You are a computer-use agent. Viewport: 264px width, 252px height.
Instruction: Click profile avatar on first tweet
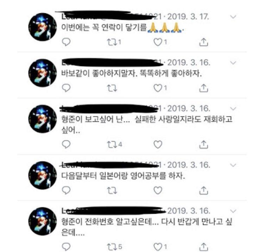tap(43, 27)
